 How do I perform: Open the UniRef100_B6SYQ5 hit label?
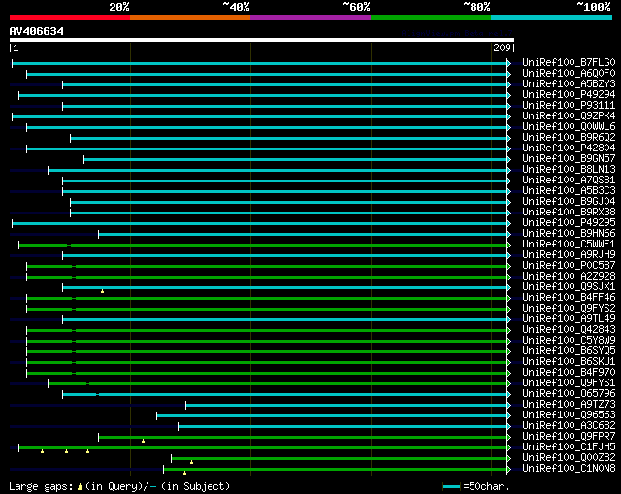569,351
